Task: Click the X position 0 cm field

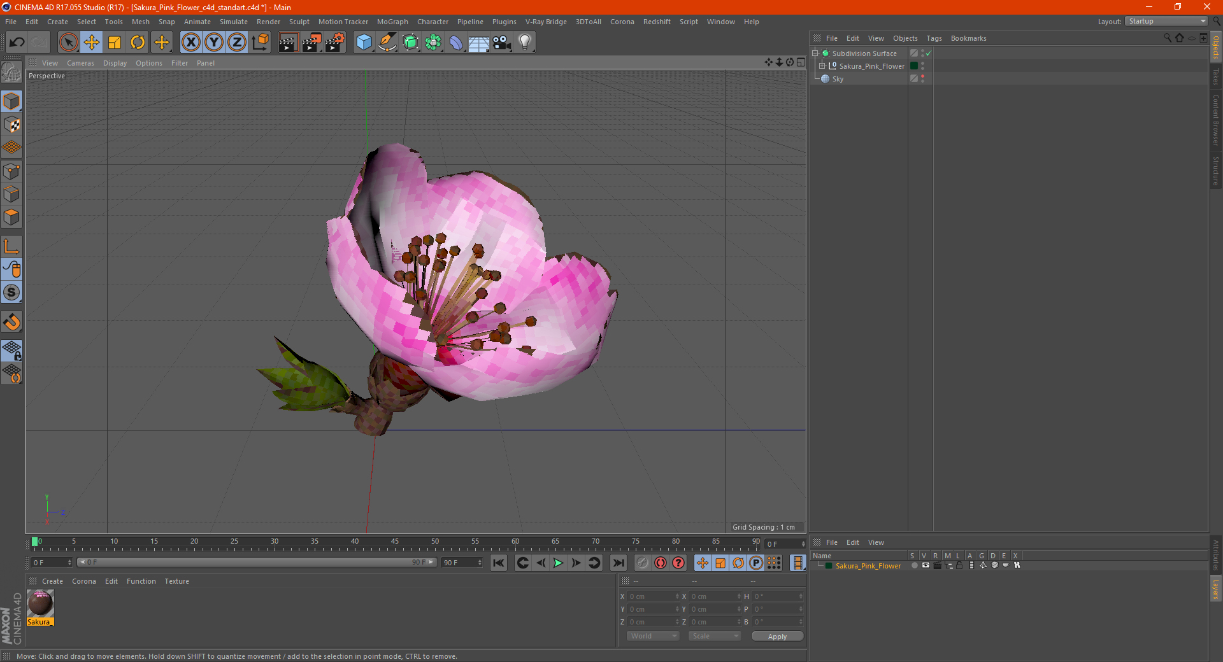Action: (x=654, y=596)
